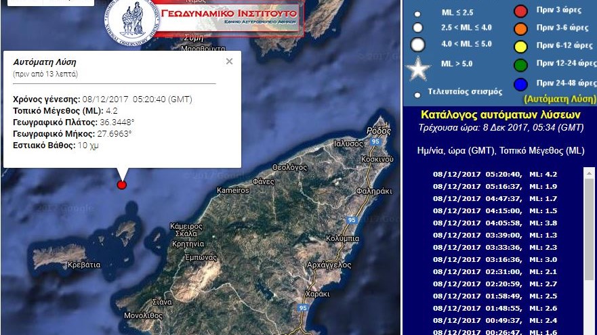597x335 pixels.
Task: Click the blue Πριν 24-48 ώρες legend circle
Action: [520, 84]
